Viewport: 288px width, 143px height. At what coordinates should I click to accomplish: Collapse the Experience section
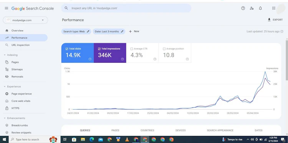click(x=5, y=86)
